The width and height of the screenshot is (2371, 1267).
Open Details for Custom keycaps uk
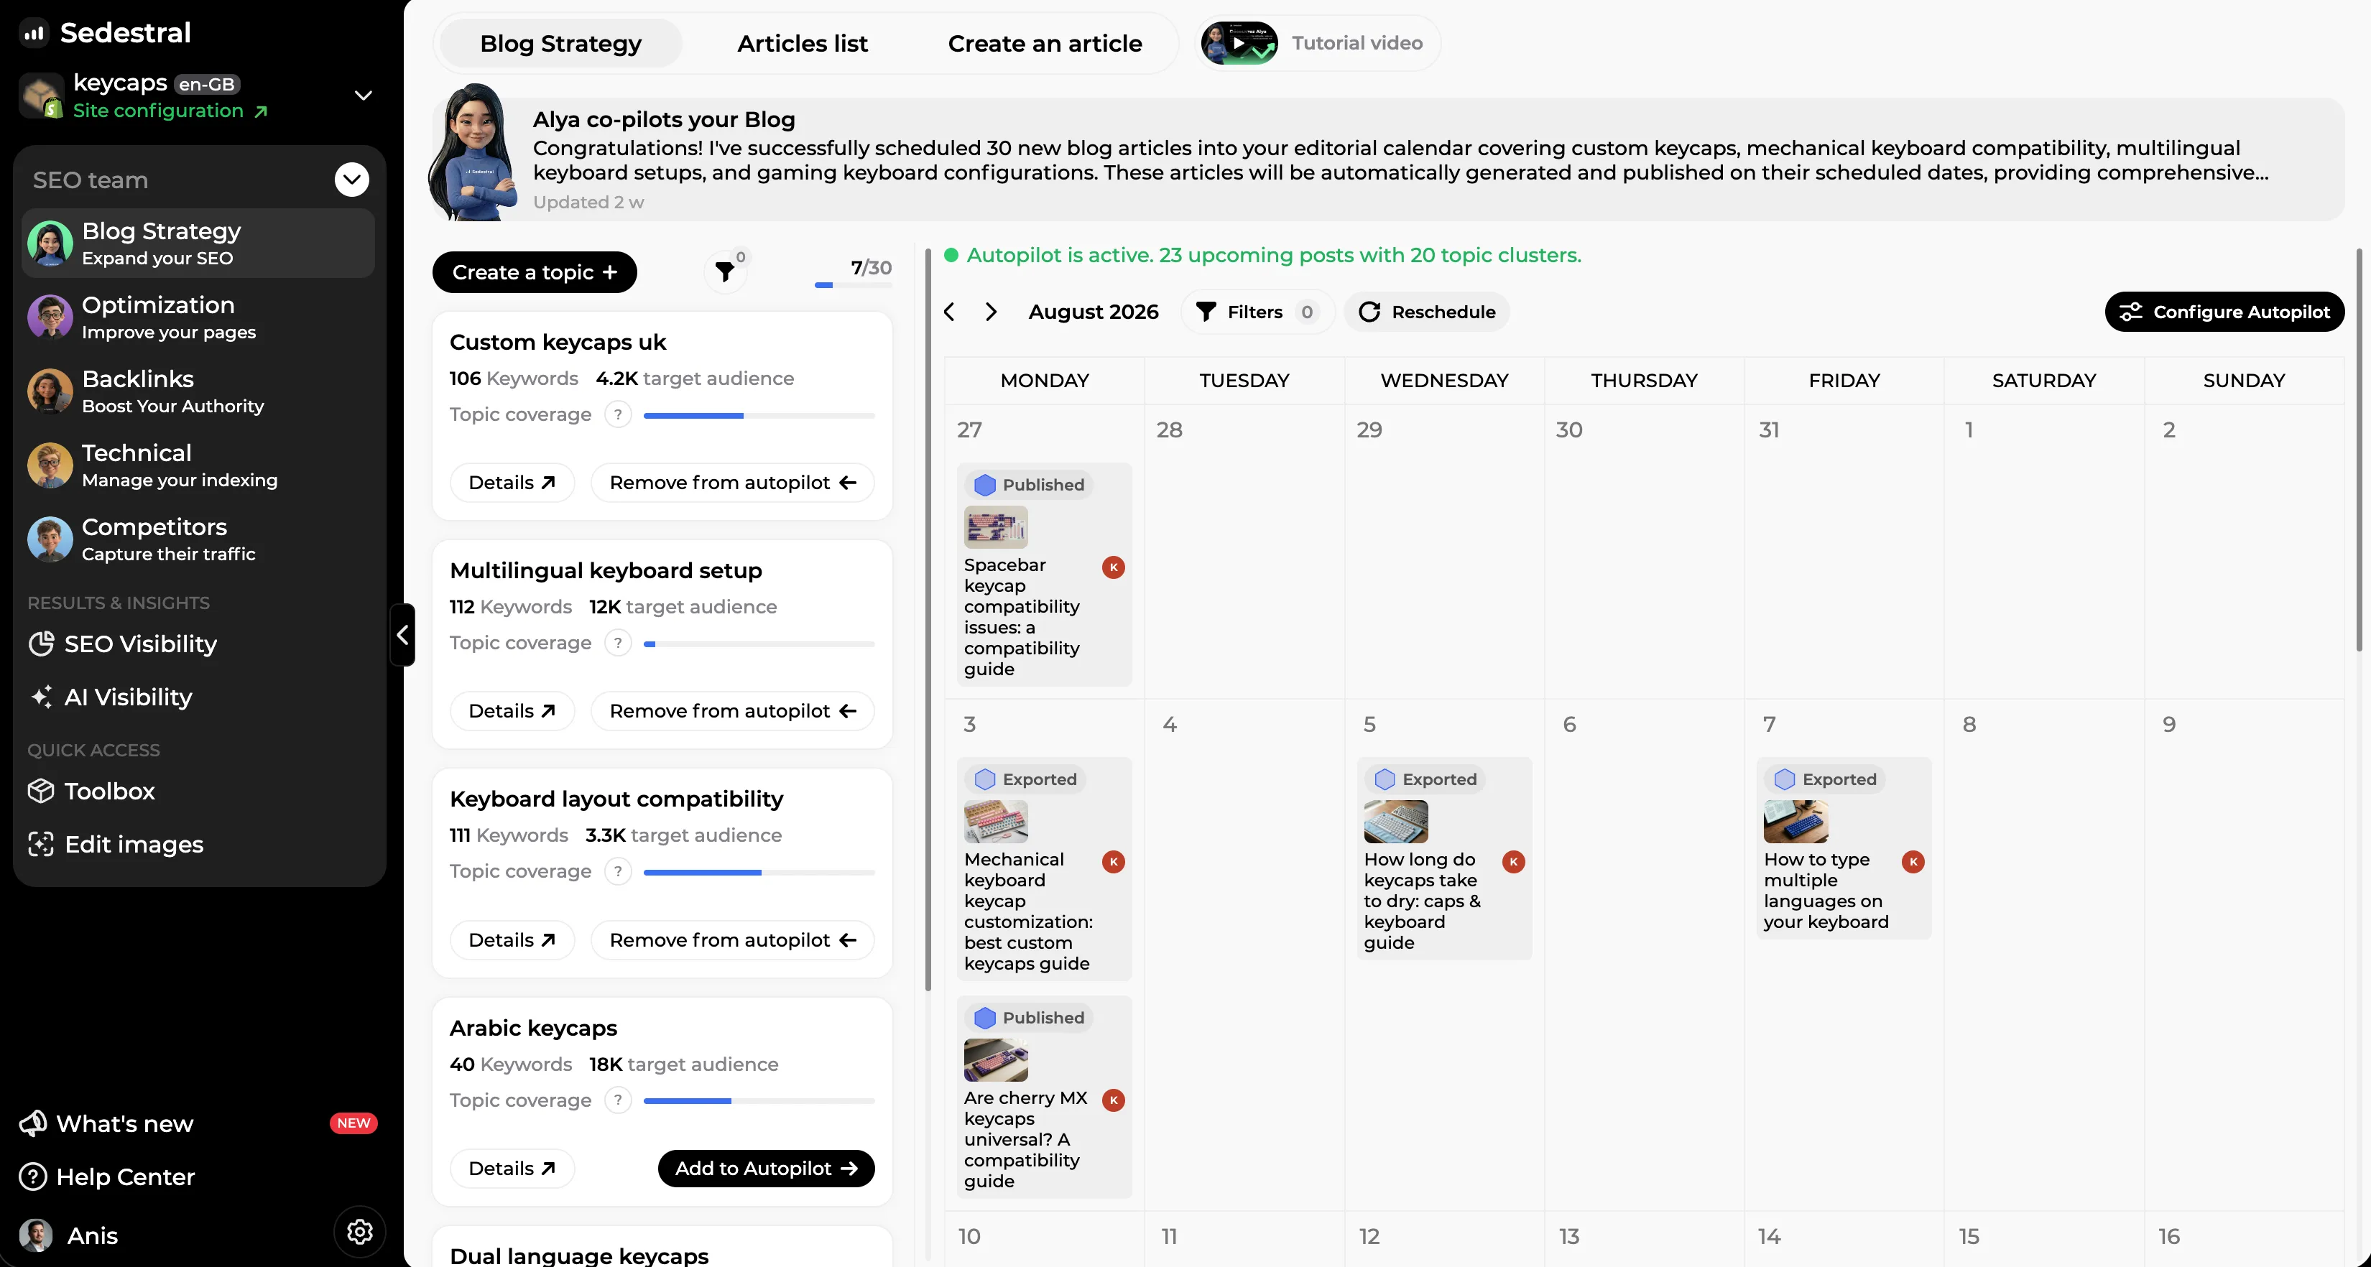click(512, 483)
